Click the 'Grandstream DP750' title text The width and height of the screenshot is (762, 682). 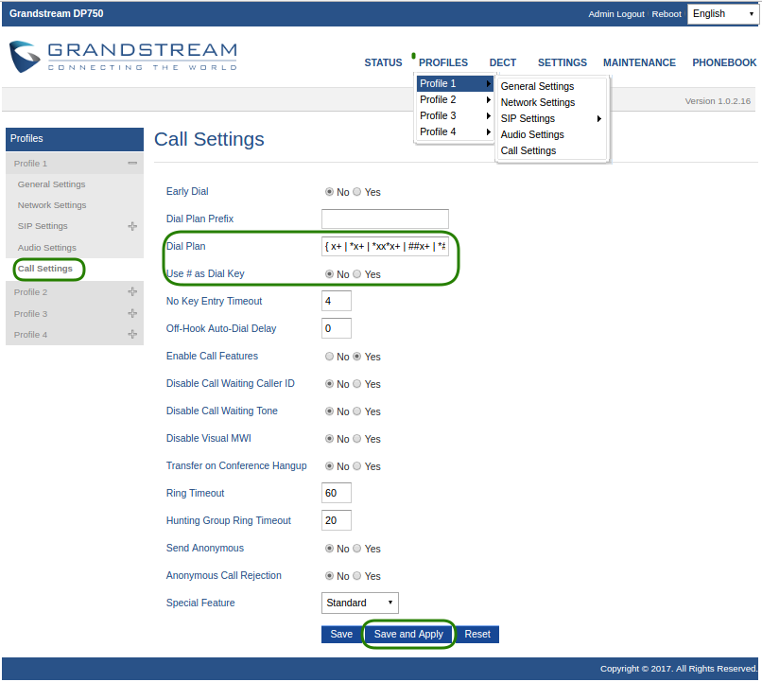(57, 13)
